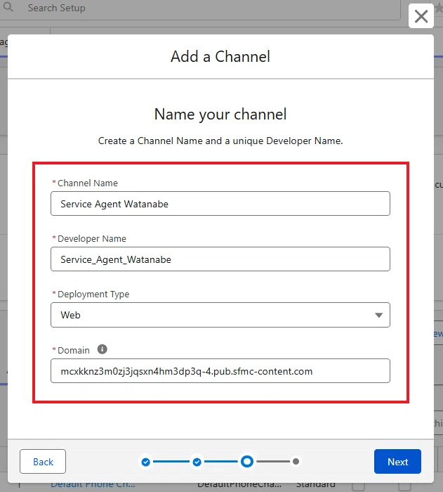The image size is (443, 492).
Task: Click the Search Setup box
Action: point(201,8)
